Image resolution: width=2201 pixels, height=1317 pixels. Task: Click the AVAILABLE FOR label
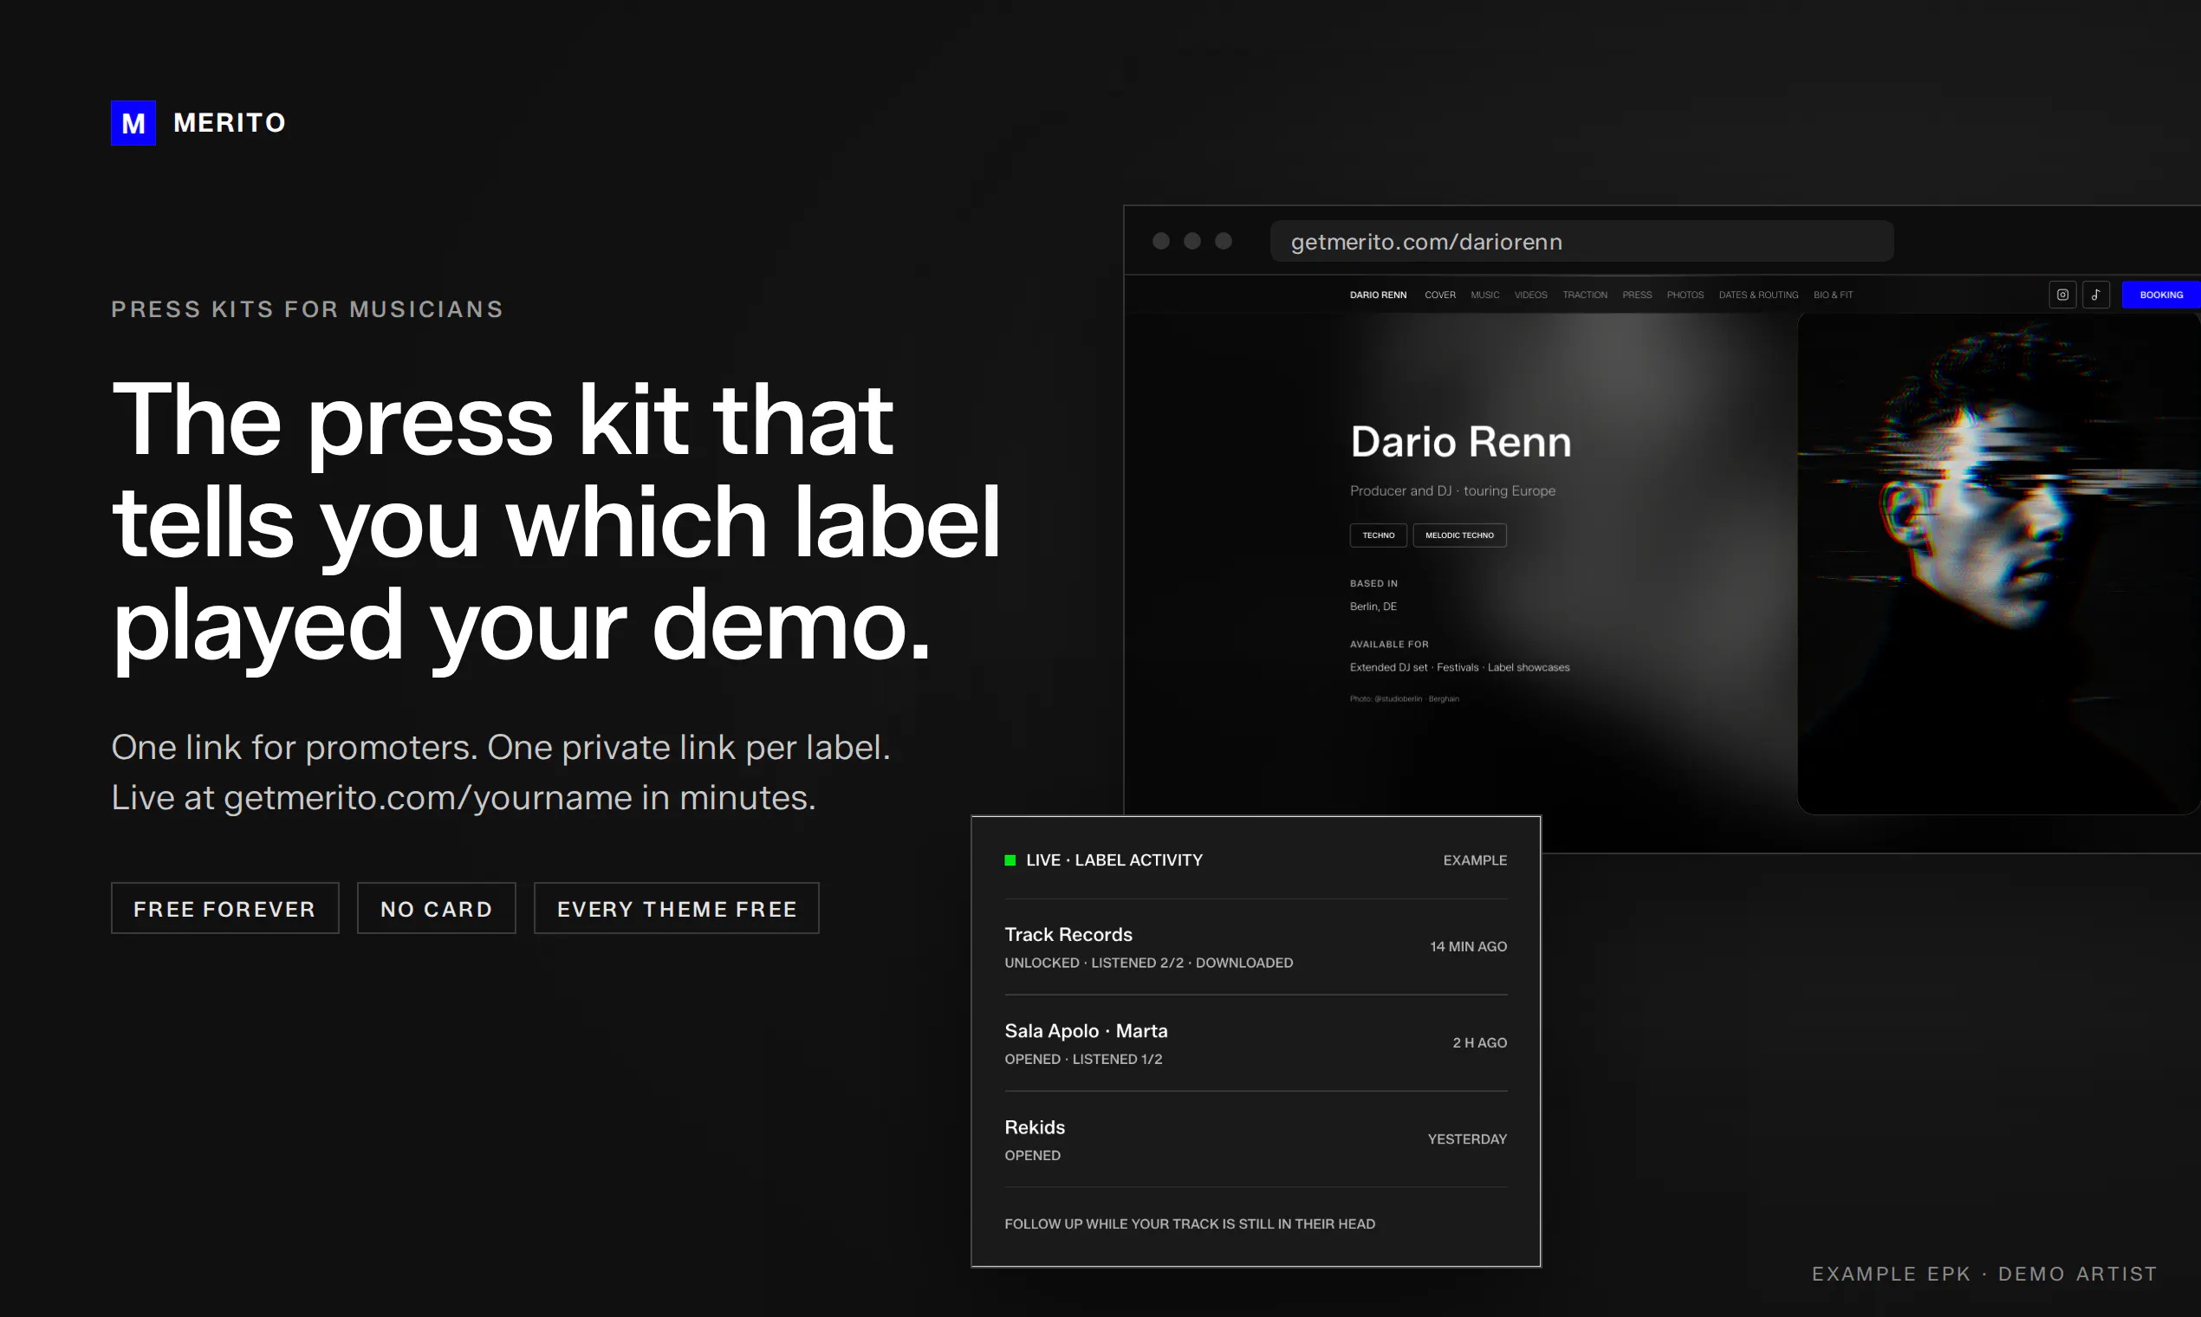1389,645
